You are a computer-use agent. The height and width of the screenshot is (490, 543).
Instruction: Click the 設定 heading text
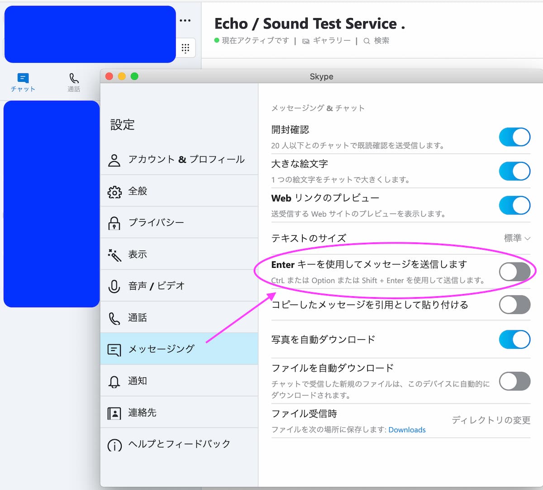[x=122, y=125]
